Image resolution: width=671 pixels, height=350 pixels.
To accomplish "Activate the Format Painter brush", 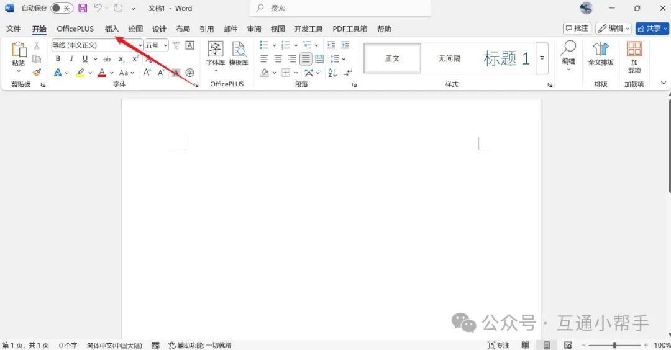I will click(37, 73).
